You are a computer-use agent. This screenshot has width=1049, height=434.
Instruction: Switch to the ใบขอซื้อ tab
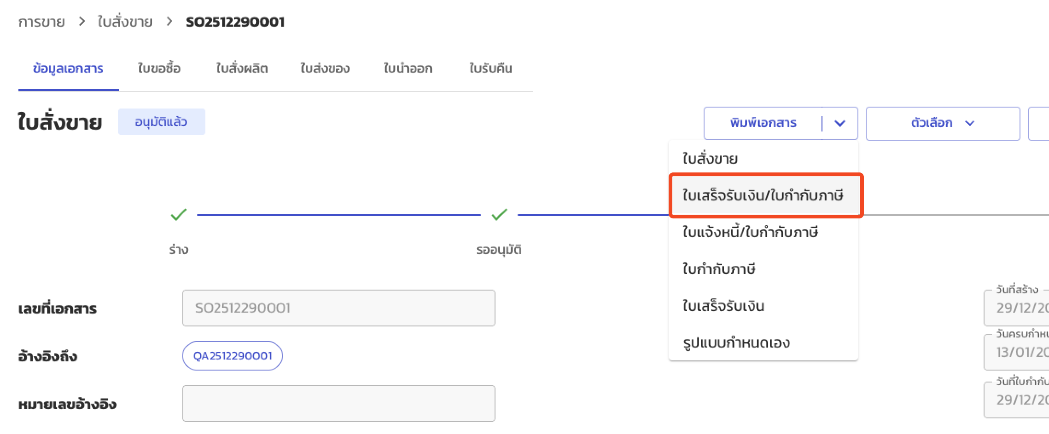tap(159, 69)
